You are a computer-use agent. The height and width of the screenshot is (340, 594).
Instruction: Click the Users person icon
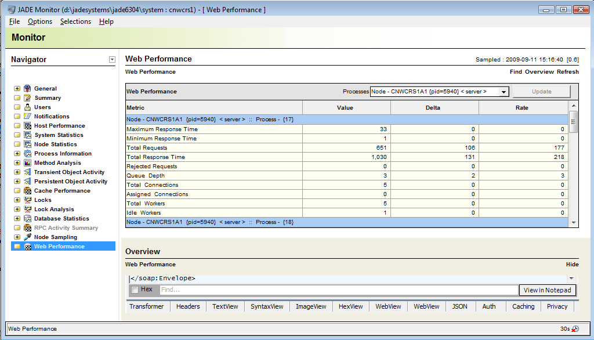[x=27, y=107]
